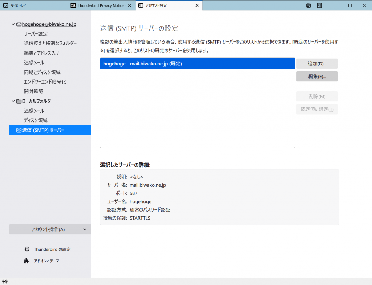Open サーバー設定 in the sidebar
This screenshot has height=285, width=372.
(x=36, y=34)
